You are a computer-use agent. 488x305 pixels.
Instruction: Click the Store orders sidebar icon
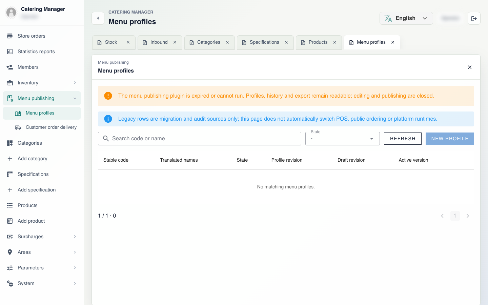click(10, 36)
